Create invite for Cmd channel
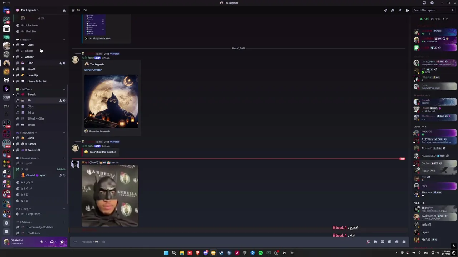 [60, 63]
